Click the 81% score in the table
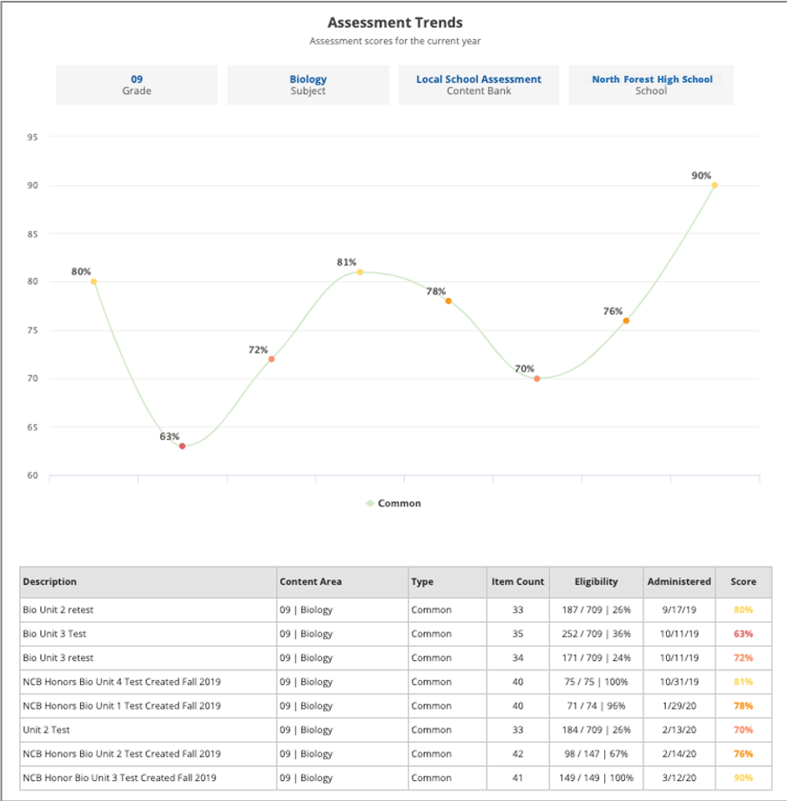 click(743, 682)
